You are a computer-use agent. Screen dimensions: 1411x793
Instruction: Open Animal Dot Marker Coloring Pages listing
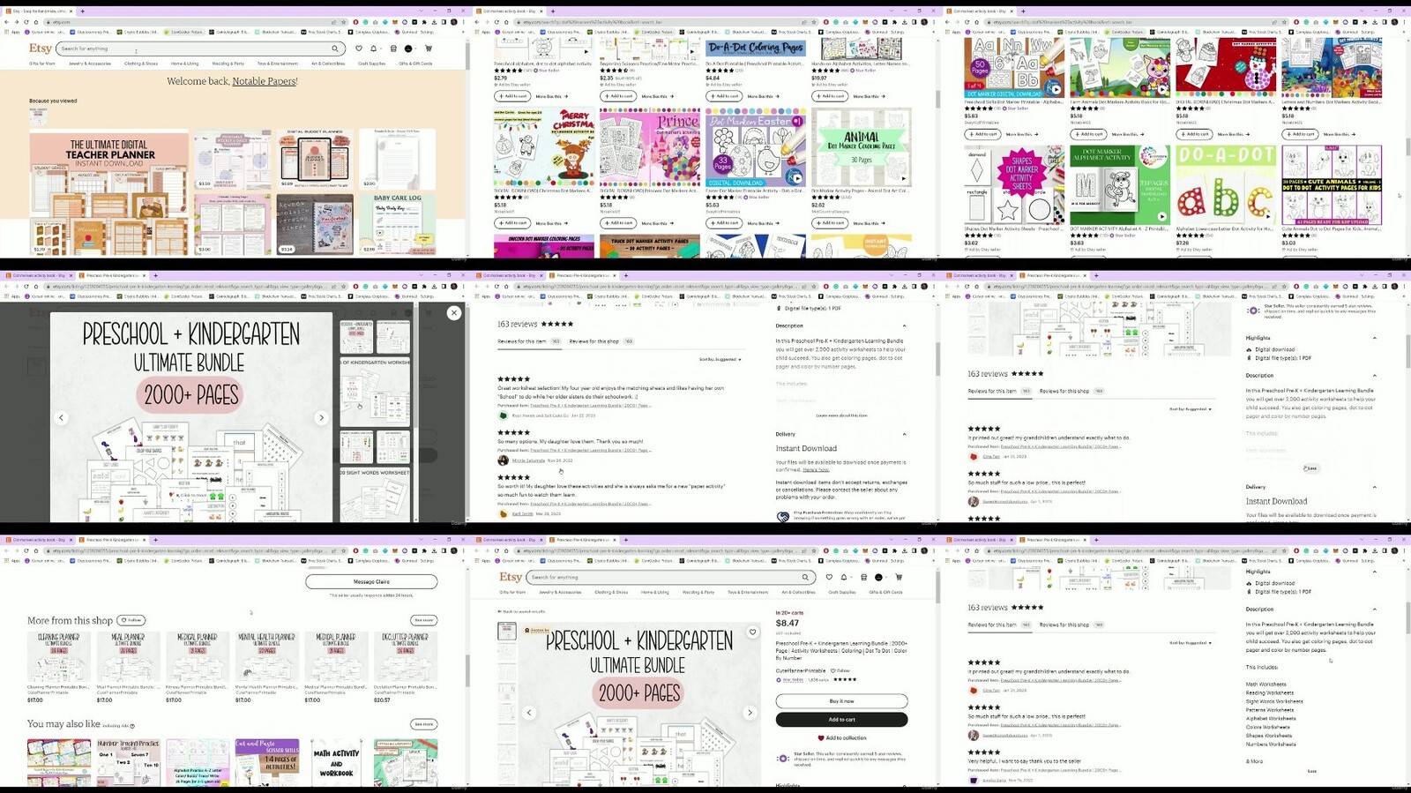[x=861, y=146]
